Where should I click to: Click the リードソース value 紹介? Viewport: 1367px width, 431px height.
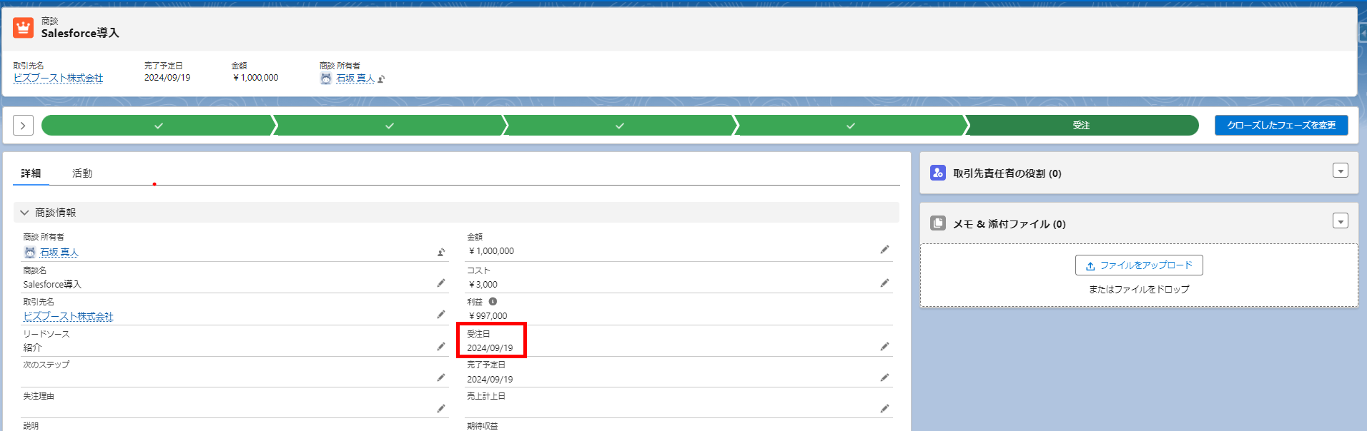32,348
